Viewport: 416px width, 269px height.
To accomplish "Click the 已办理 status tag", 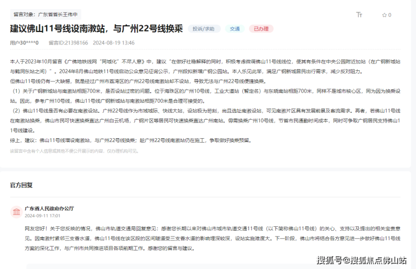I will pyautogui.click(x=261, y=29).
